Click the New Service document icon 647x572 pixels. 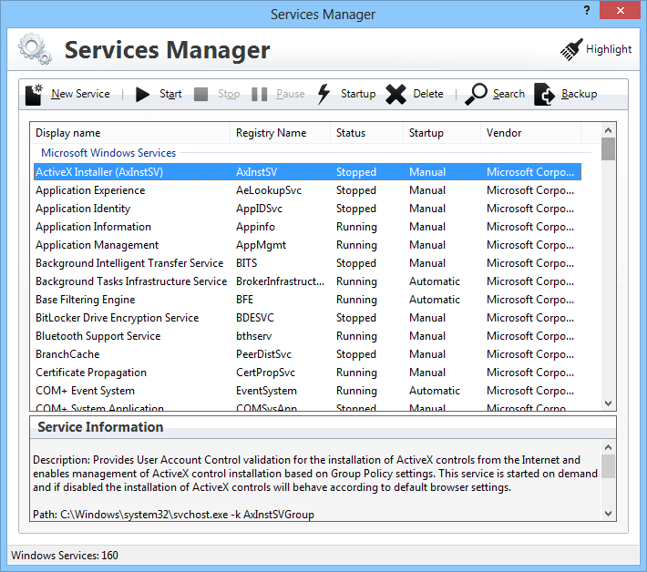pyautogui.click(x=34, y=95)
